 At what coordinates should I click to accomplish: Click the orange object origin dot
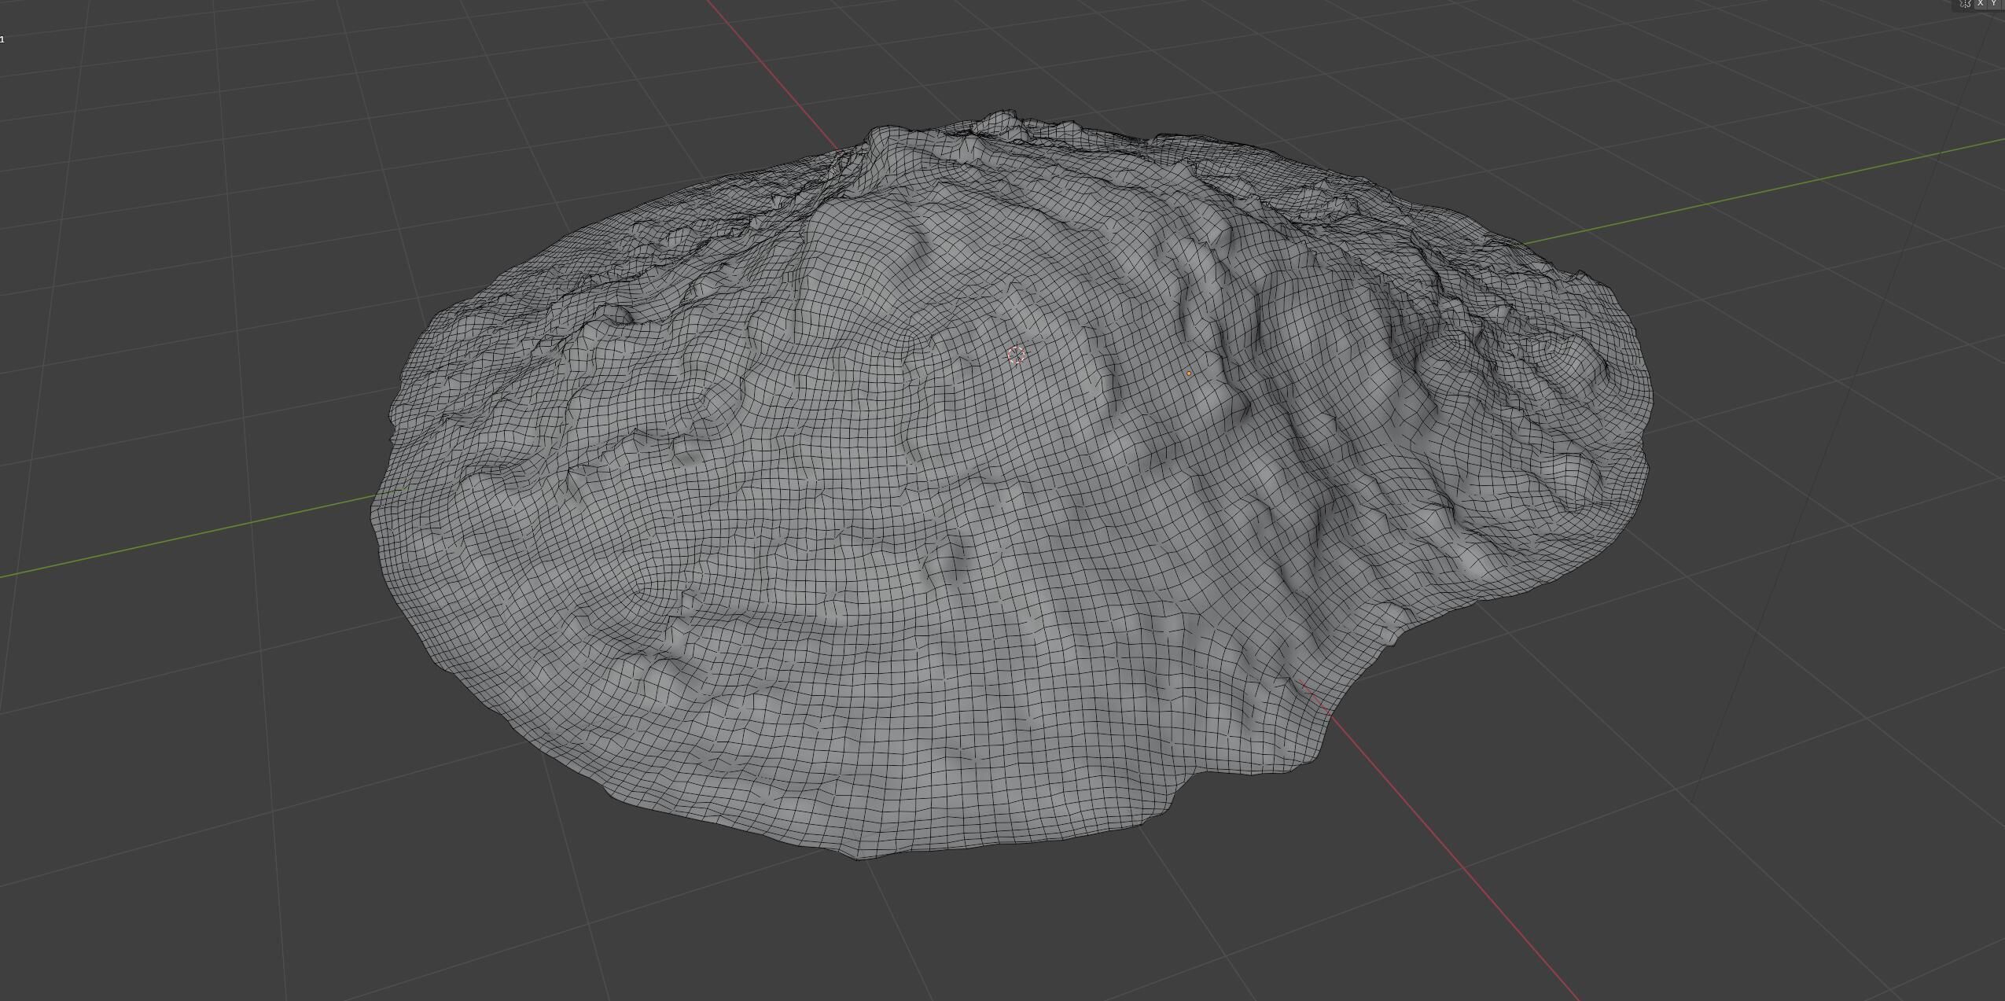(x=1188, y=374)
